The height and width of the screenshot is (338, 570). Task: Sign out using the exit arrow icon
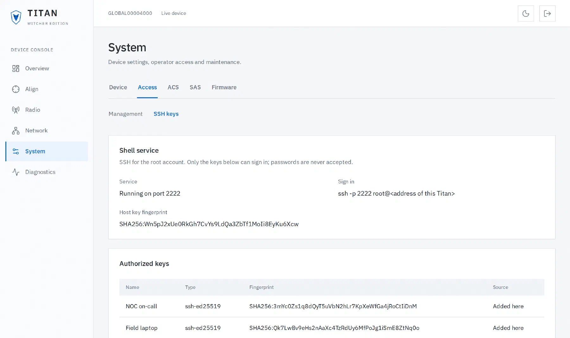(547, 13)
